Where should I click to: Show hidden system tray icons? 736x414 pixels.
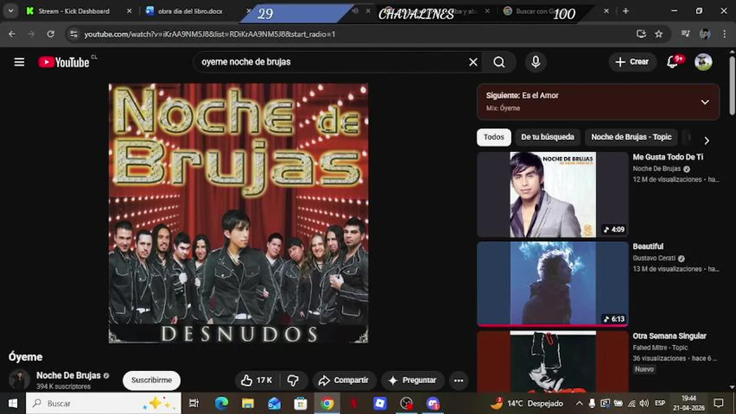(579, 403)
